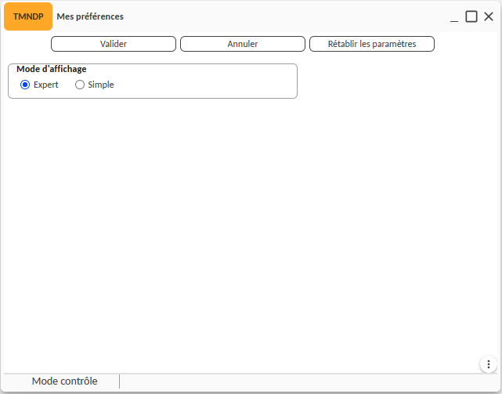The height and width of the screenshot is (394, 502).
Task: Minimize the Mes préférences window
Action: click(x=454, y=17)
